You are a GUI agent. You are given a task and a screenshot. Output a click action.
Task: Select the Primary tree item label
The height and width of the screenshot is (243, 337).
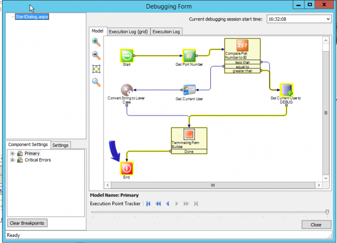[x=32, y=153]
